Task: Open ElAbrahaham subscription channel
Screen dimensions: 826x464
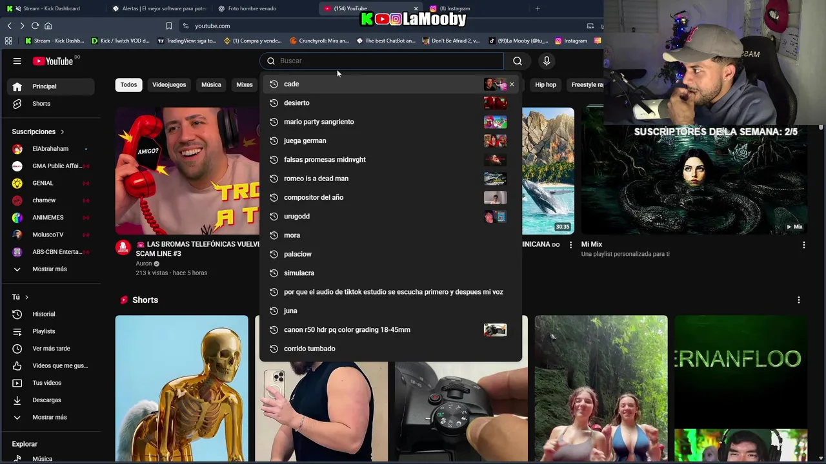Action: (x=52, y=149)
